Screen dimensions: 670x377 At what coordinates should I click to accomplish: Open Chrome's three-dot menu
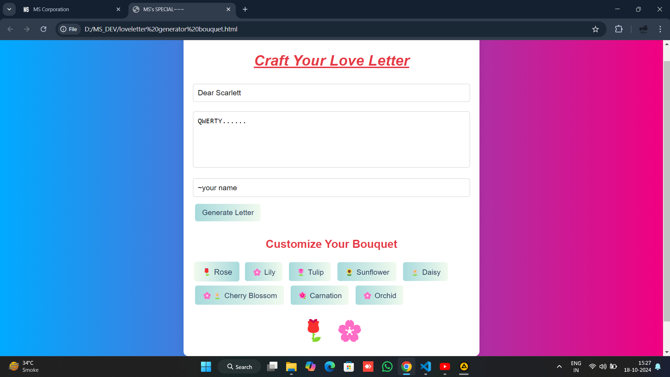click(x=660, y=29)
